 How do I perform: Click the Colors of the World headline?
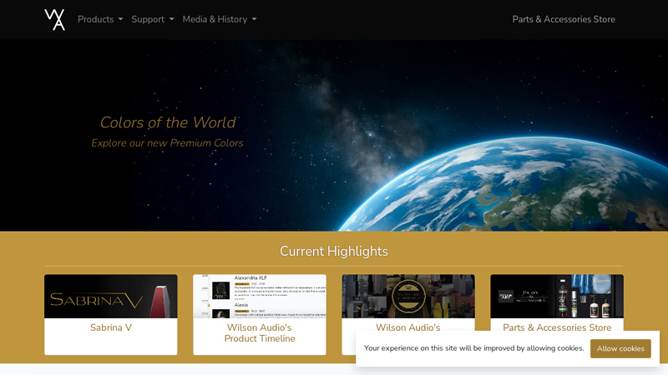[x=168, y=122]
